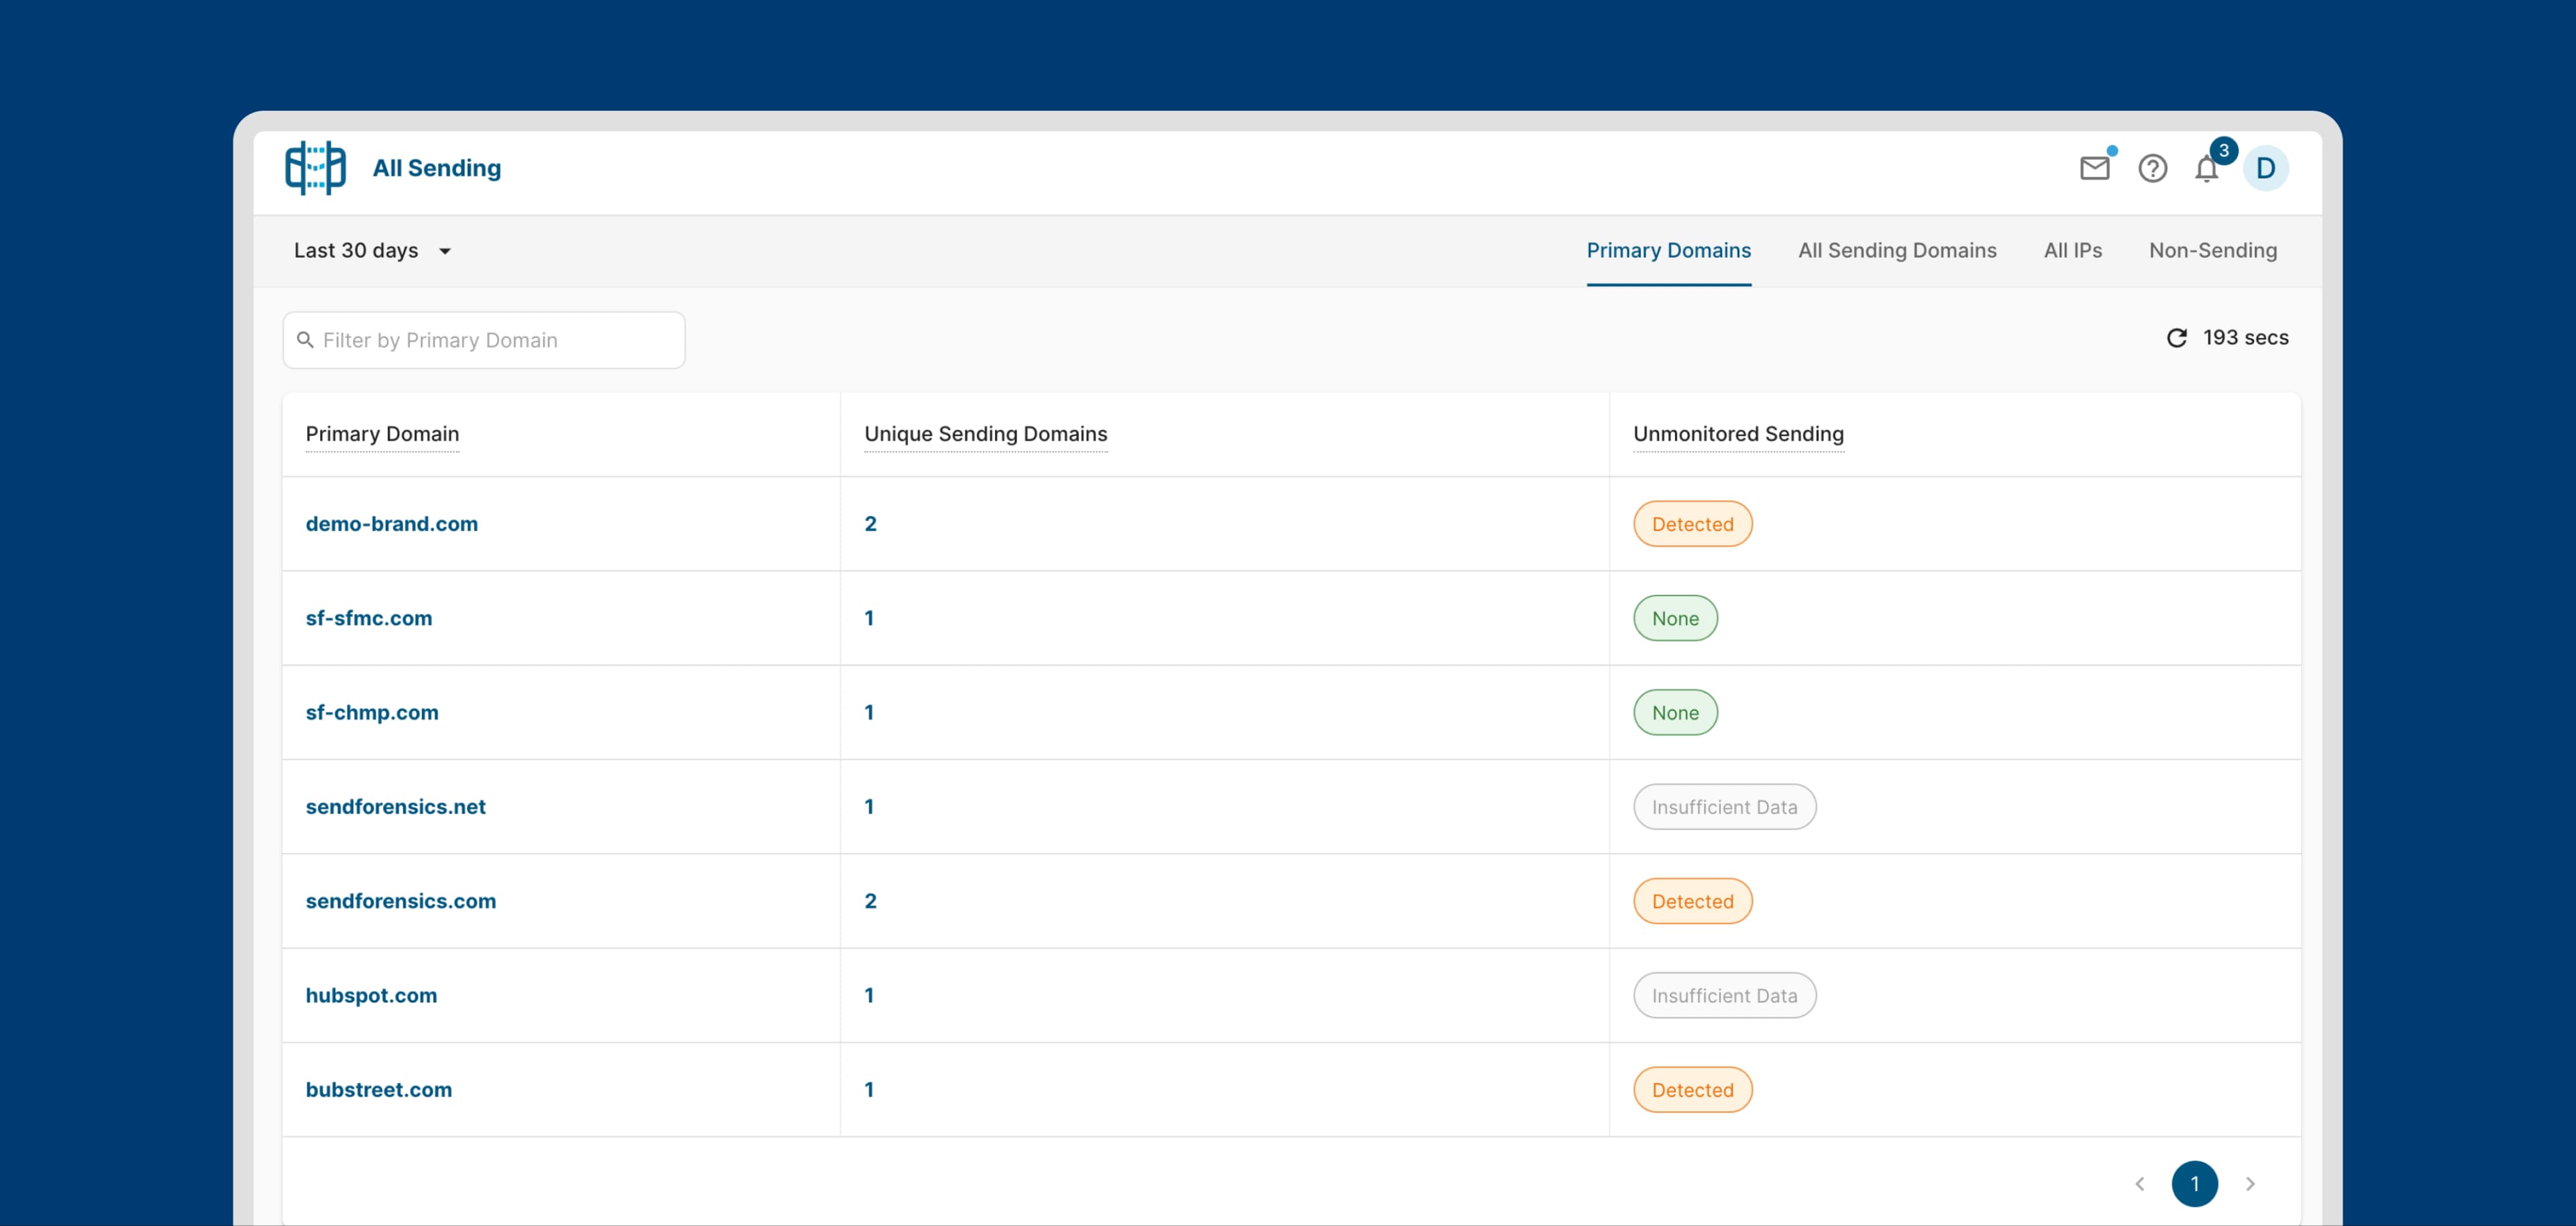The image size is (2576, 1226).
Task: Go to previous page arrow
Action: (x=2139, y=1184)
